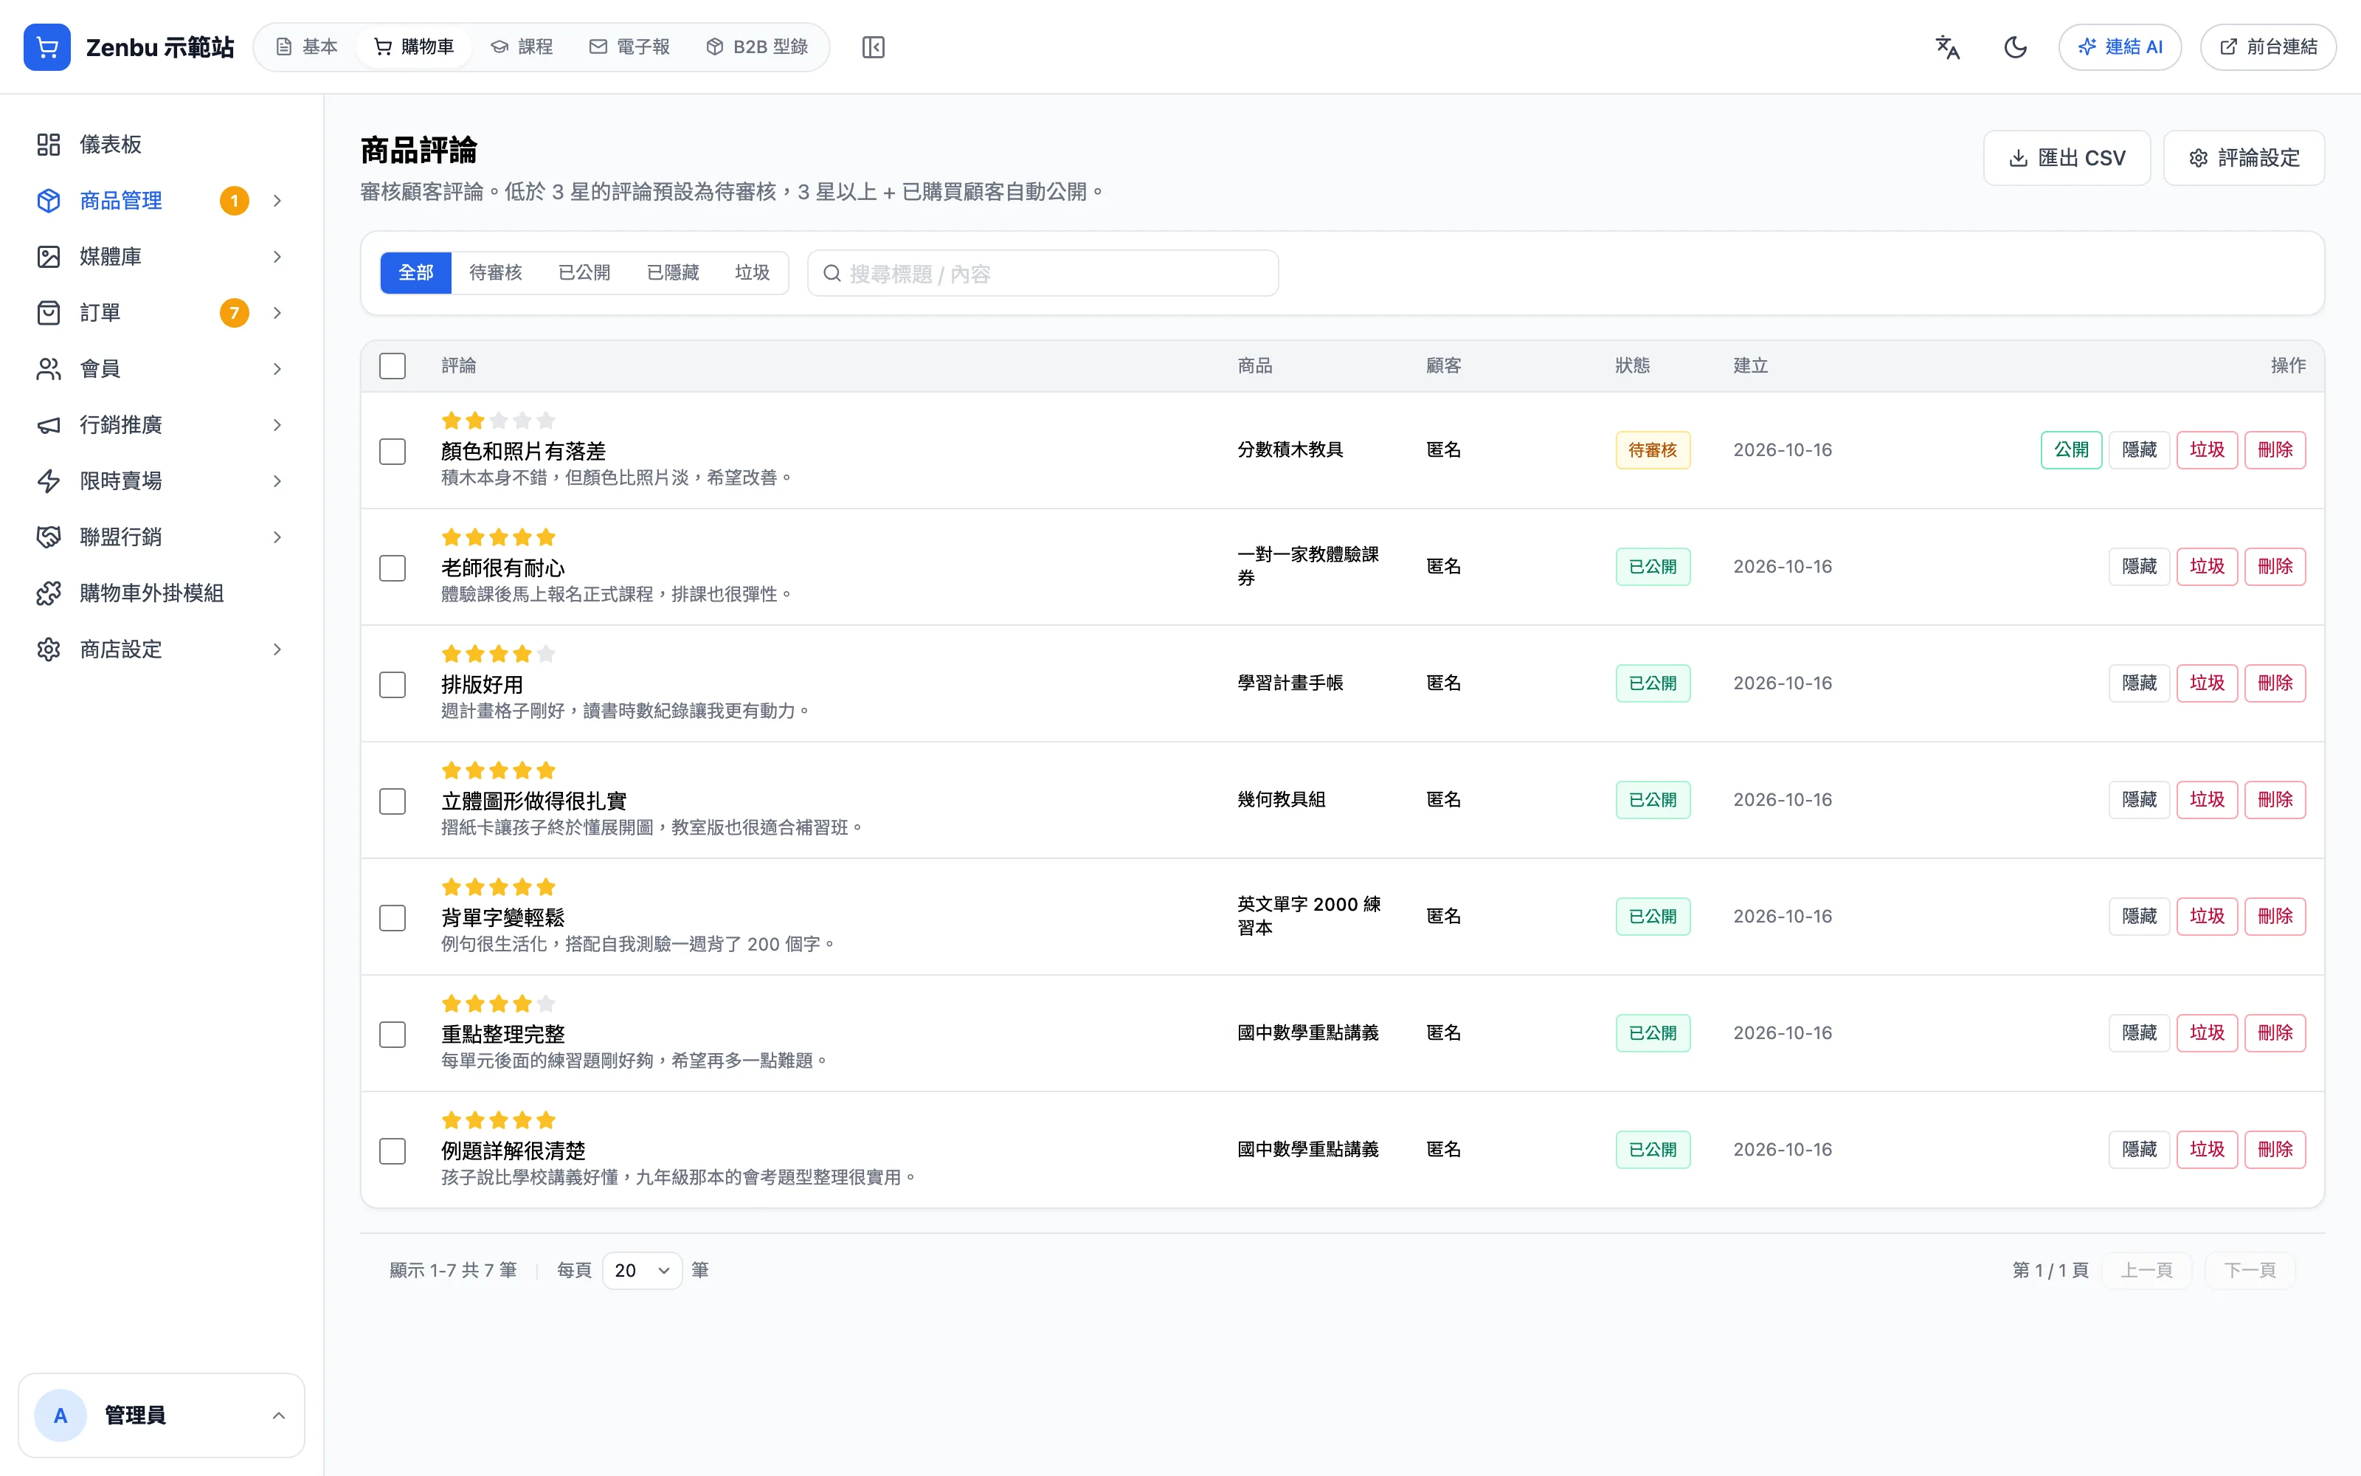Focus the 搜尋標題 / 內容 search field
The image size is (2361, 1476).
(1043, 273)
